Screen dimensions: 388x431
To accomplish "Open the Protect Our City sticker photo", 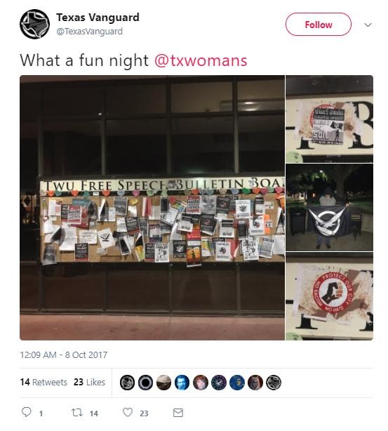I will point(330,297).
